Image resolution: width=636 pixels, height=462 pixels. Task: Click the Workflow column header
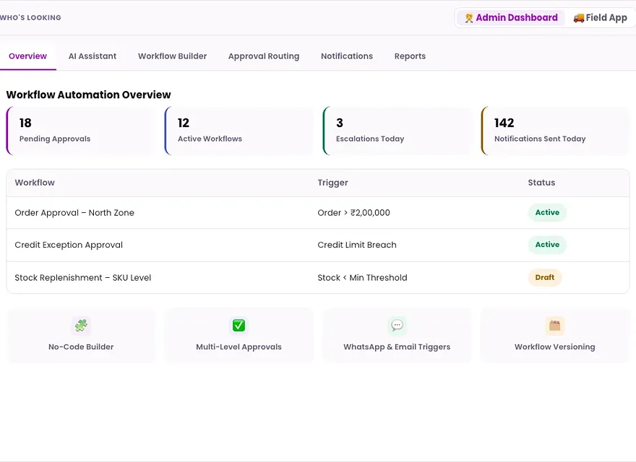(x=35, y=183)
